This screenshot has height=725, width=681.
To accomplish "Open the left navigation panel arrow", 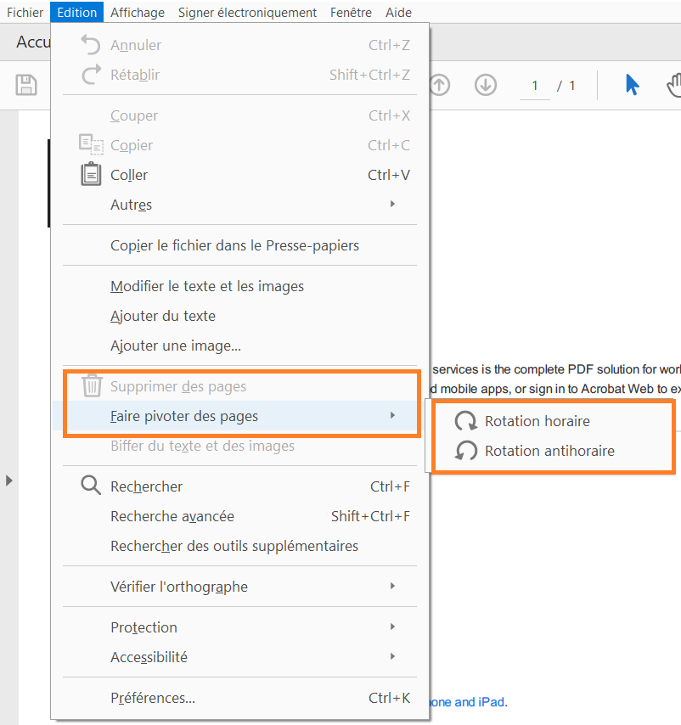I will 9,479.
